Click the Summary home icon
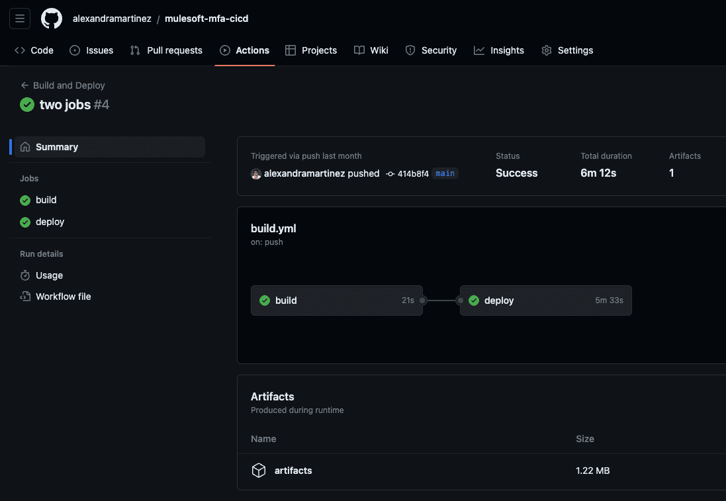726x501 pixels. tap(25, 147)
